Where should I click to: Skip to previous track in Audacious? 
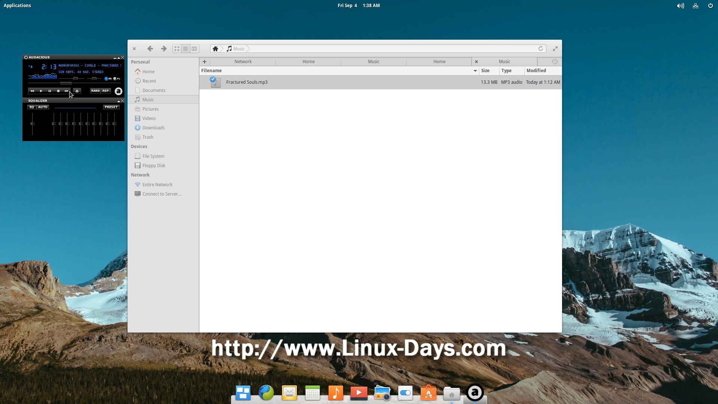click(x=32, y=91)
